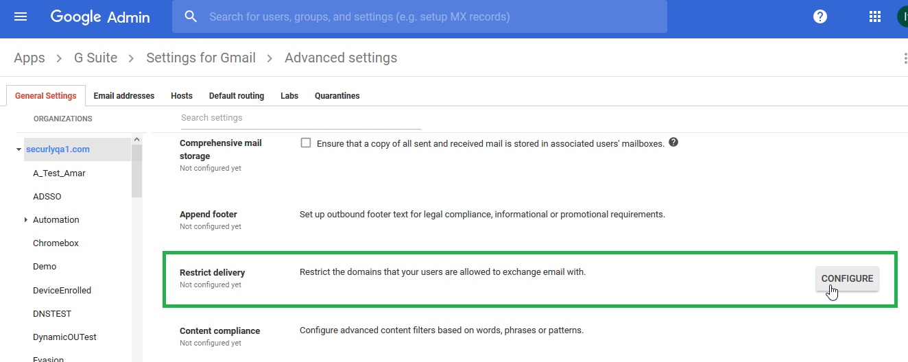Go to Settings for Gmail breadcrumb
The width and height of the screenshot is (908, 362).
[x=201, y=58]
